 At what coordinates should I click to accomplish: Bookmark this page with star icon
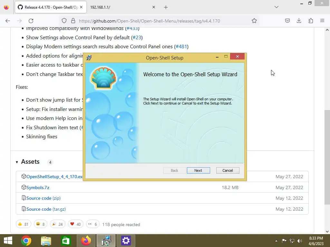pyautogui.click(x=254, y=21)
